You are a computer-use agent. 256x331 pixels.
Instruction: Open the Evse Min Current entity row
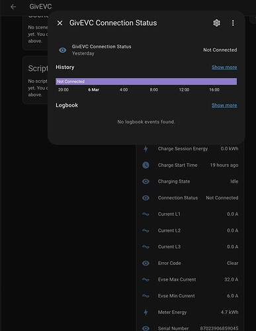[x=190, y=296]
